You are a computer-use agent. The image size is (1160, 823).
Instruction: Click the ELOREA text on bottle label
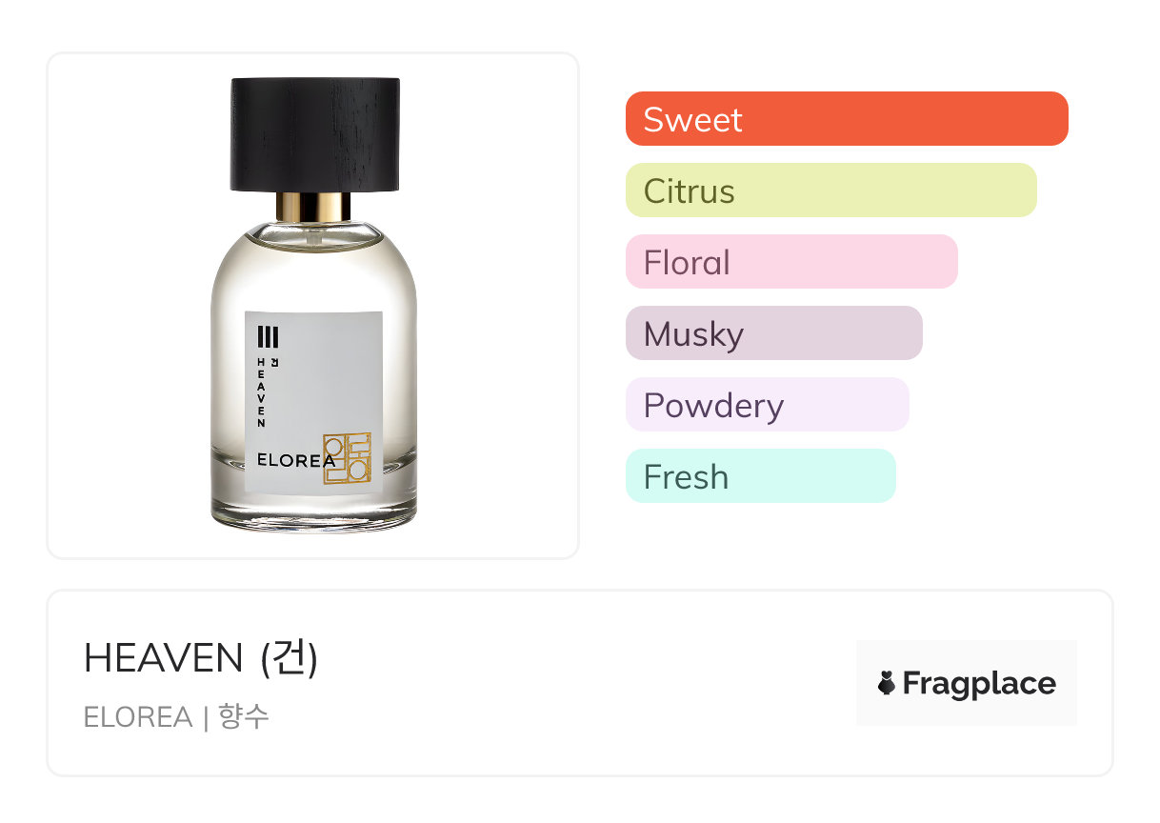(296, 460)
